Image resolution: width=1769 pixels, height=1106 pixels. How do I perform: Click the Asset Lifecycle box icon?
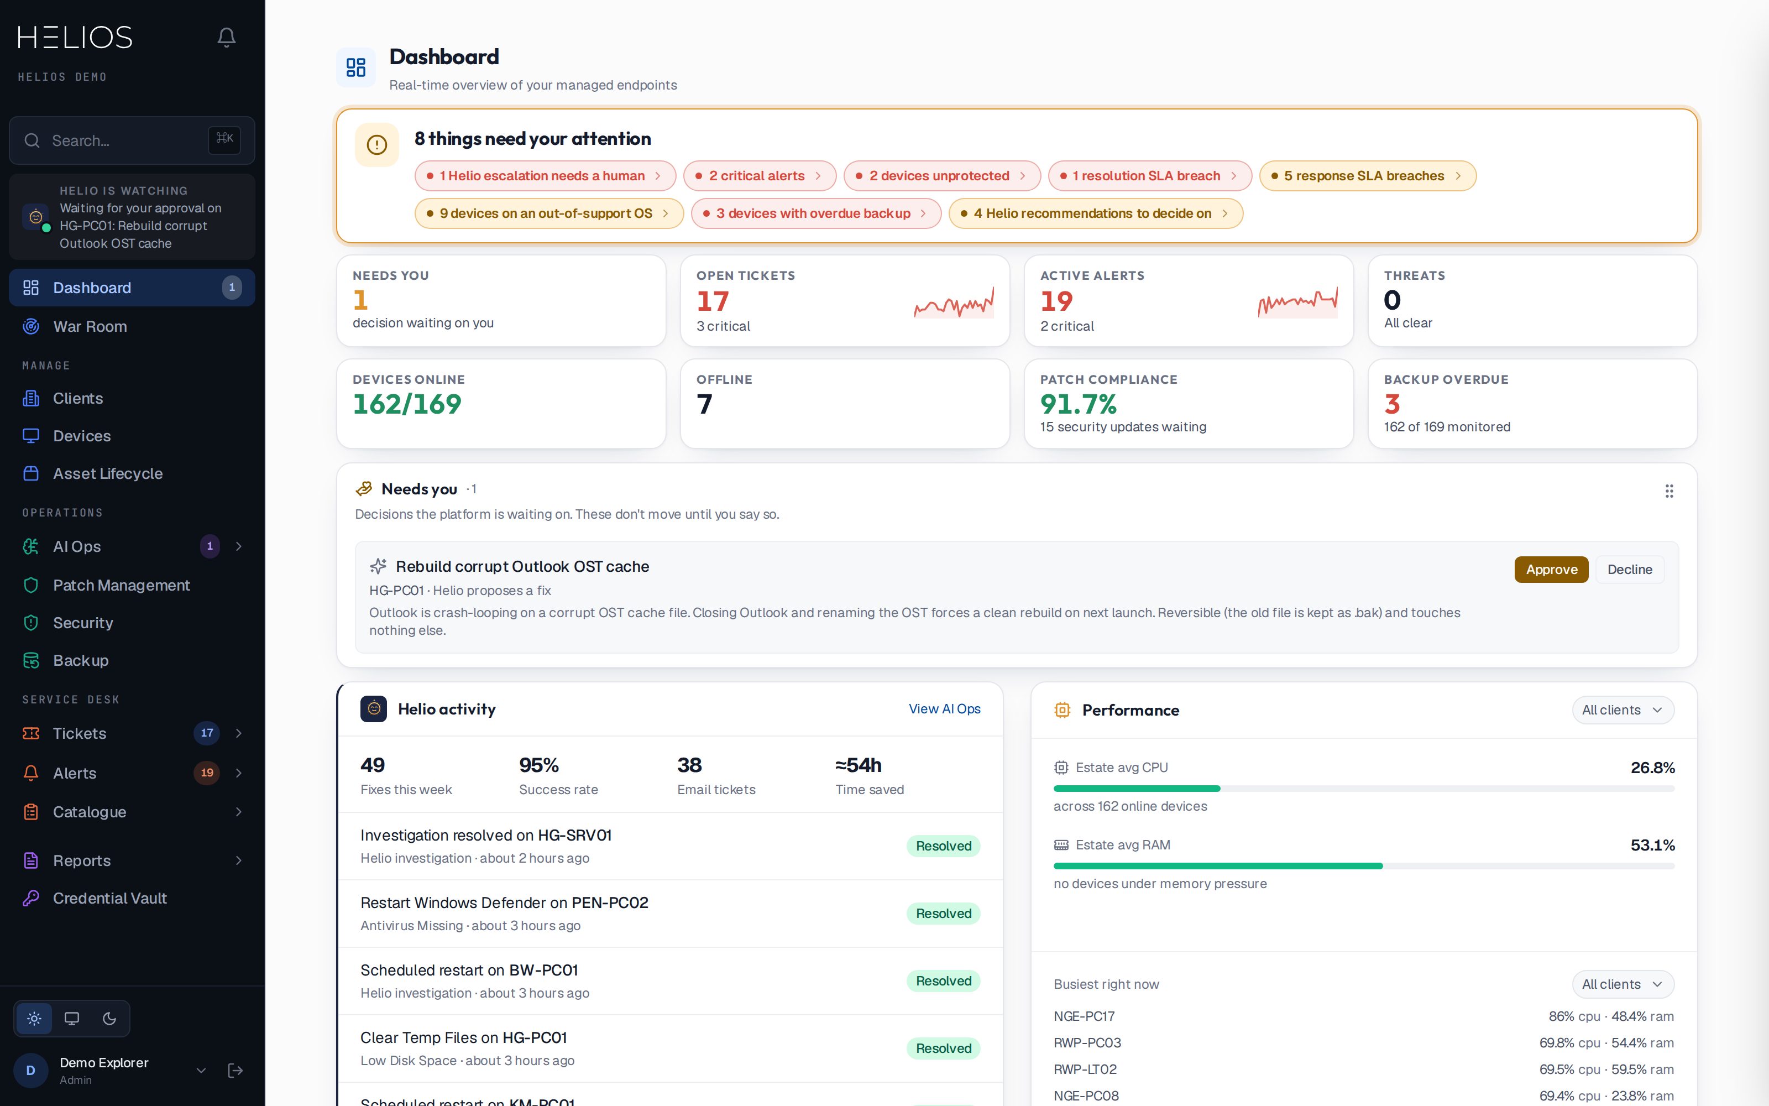(31, 473)
